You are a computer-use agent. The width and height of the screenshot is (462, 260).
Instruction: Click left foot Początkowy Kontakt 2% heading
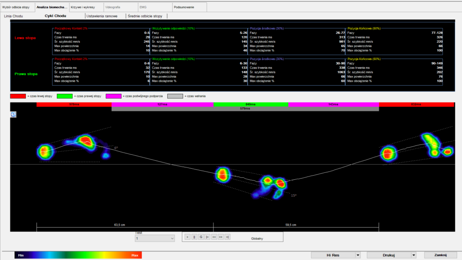pyautogui.click(x=71, y=28)
